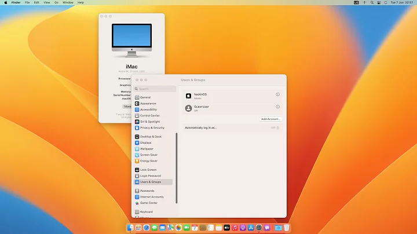
Task: Open Spotlight search in the menu bar
Action: tap(372, 2)
